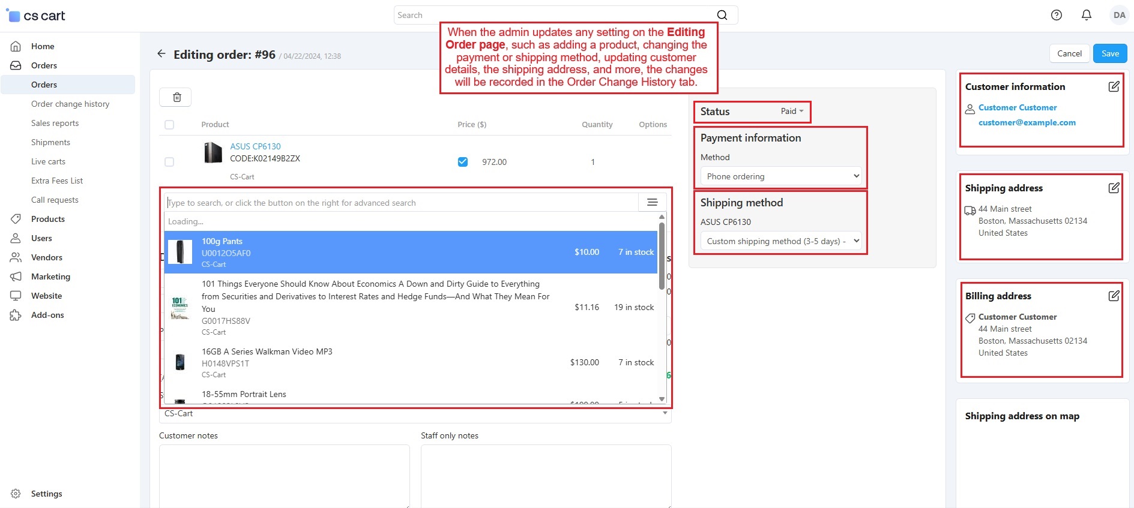Click the back arrow beside Editing order
This screenshot has height=508, width=1134.
[x=161, y=54]
